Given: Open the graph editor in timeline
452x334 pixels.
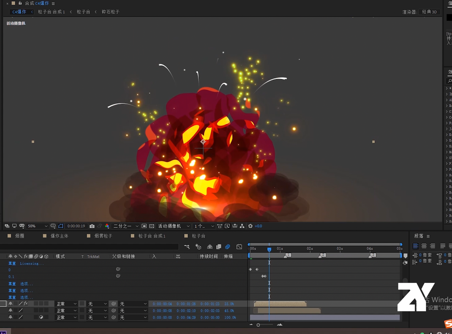Looking at the screenshot, I should [239, 247].
